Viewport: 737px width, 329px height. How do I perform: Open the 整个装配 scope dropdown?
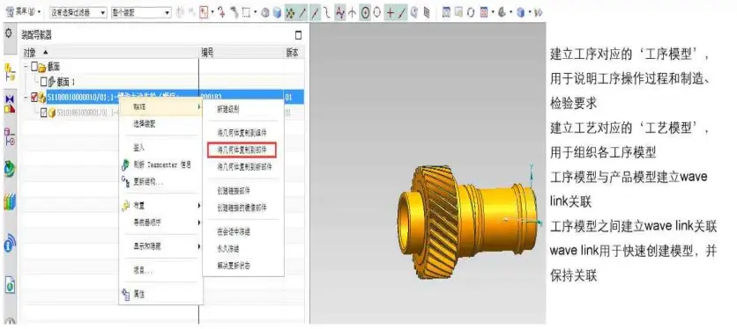click(x=141, y=12)
